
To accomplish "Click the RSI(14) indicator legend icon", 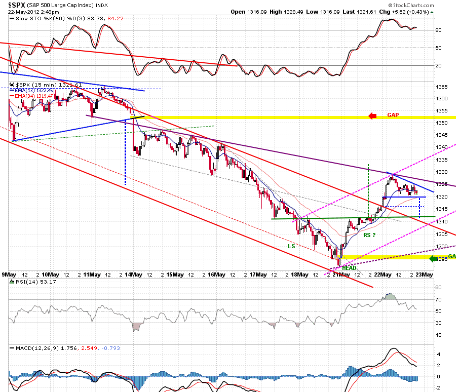I will [12, 282].
